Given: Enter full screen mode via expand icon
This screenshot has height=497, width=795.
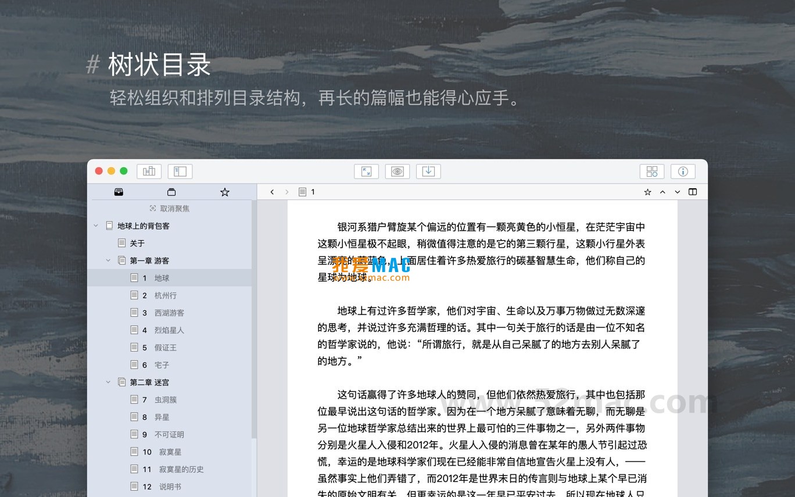Looking at the screenshot, I should [366, 171].
